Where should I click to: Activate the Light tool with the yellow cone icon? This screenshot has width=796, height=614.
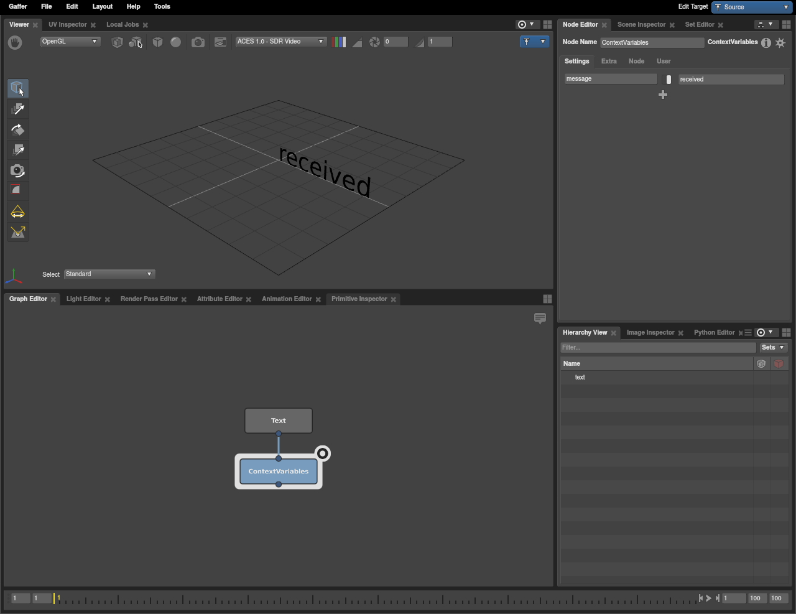(17, 212)
